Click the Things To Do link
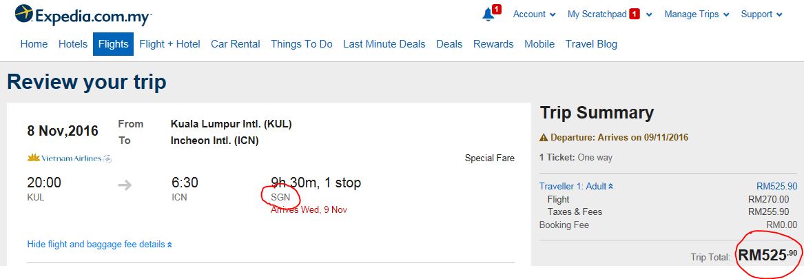The height and width of the screenshot is (279, 804). tap(302, 44)
